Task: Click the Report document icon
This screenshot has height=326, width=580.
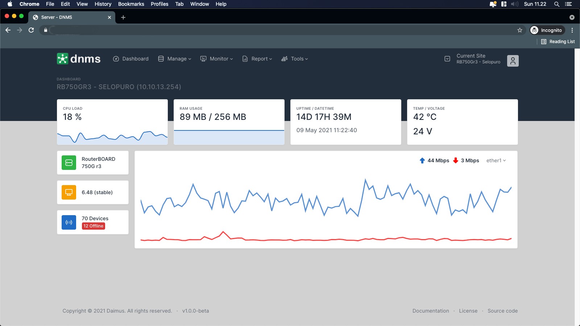Action: [245, 58]
